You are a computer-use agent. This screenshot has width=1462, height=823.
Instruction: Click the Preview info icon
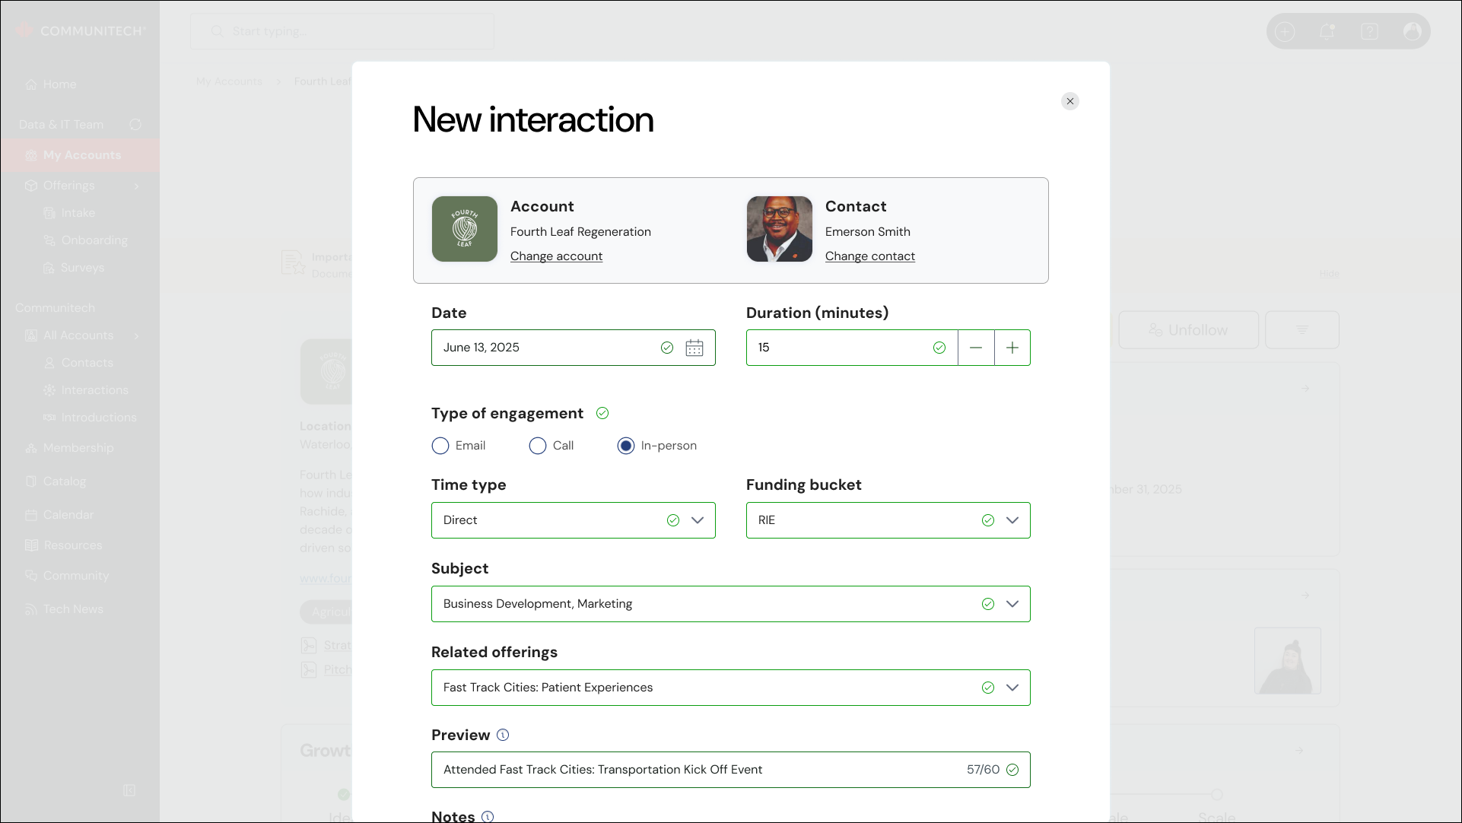503,735
